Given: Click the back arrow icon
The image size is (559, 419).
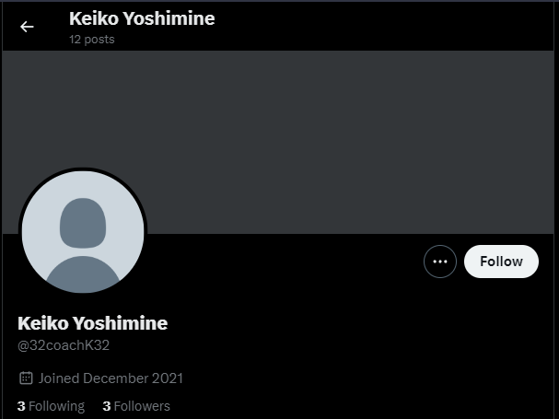Looking at the screenshot, I should [27, 27].
